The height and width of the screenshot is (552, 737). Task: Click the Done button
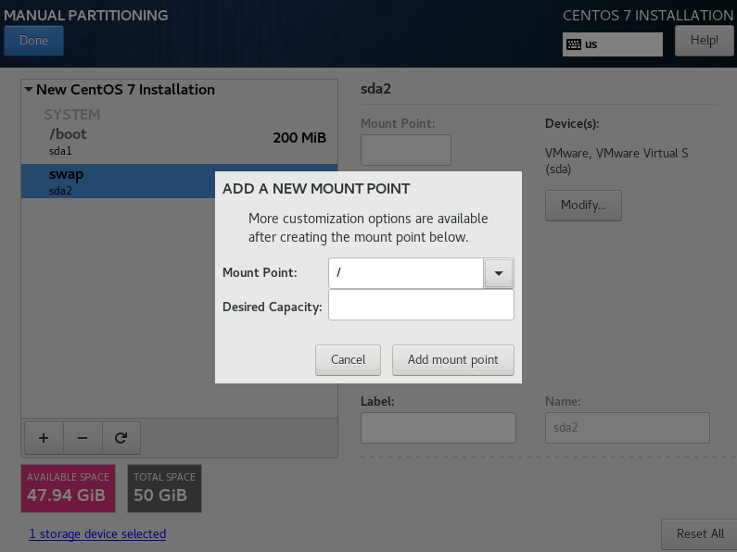33,41
